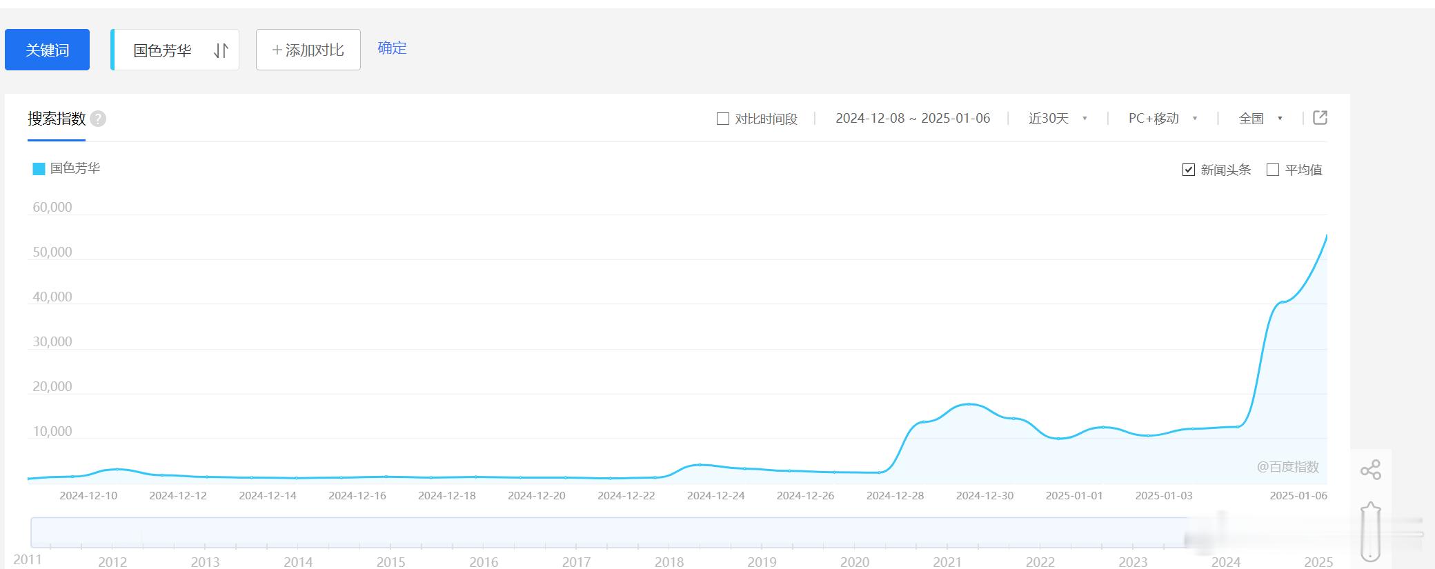The width and height of the screenshot is (1435, 569).
Task: Click the 国色芳华 keyword input field
Action: pyautogui.click(x=175, y=50)
